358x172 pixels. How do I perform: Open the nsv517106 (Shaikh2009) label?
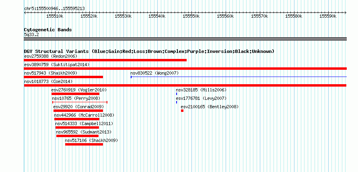(91, 140)
